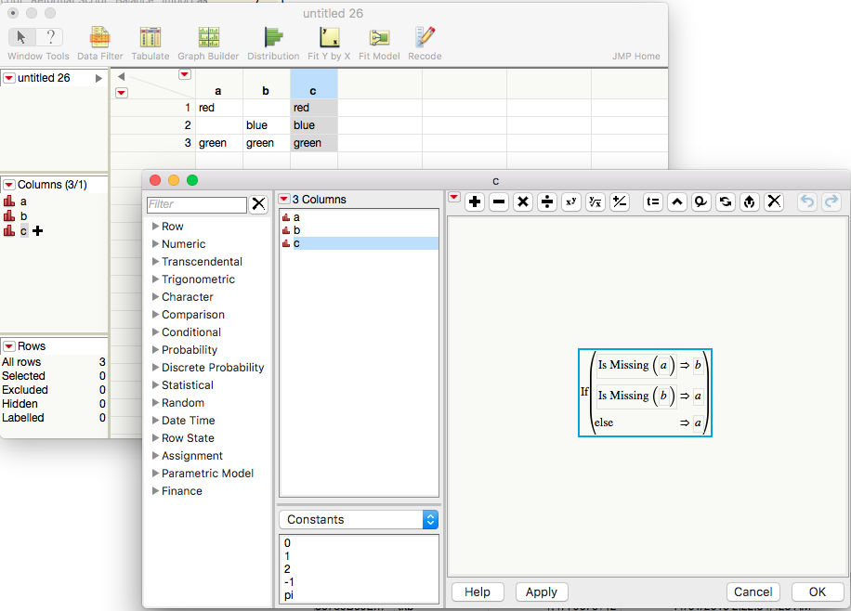Screen dimensions: 851x611
Task: Launch Fit Y by X
Action: [328, 37]
